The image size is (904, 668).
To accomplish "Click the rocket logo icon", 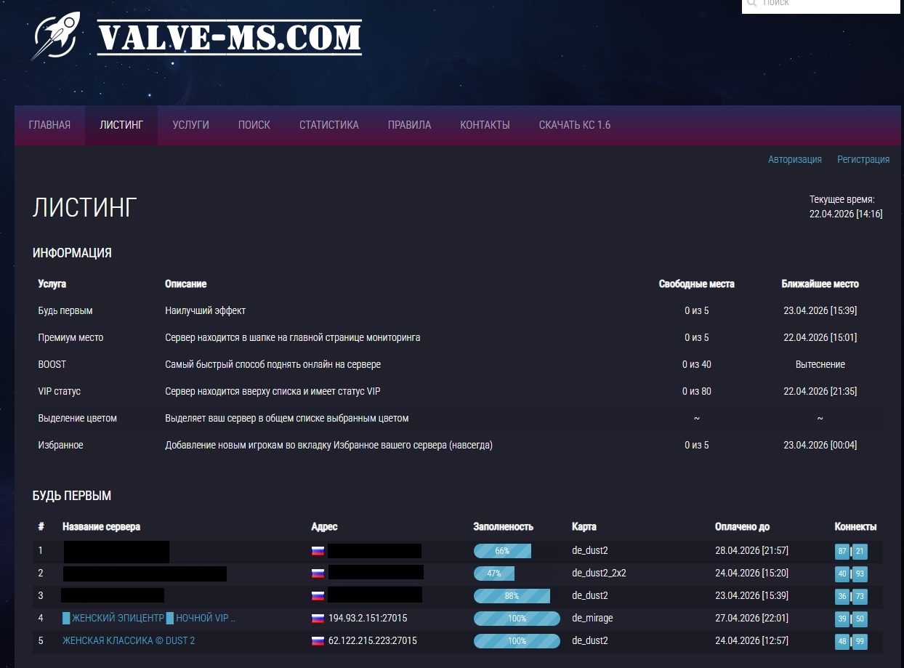I will 57,36.
